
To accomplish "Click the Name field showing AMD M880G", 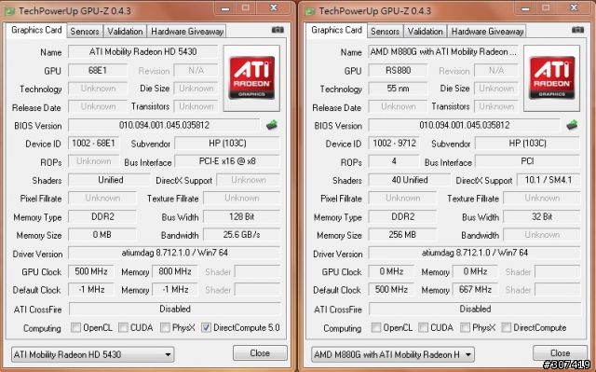I will (x=443, y=51).
